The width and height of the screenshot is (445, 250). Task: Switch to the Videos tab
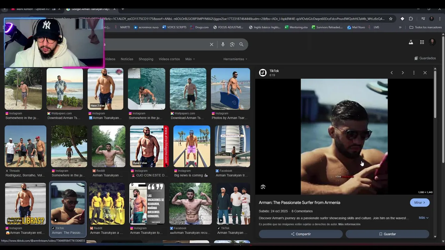click(x=110, y=59)
